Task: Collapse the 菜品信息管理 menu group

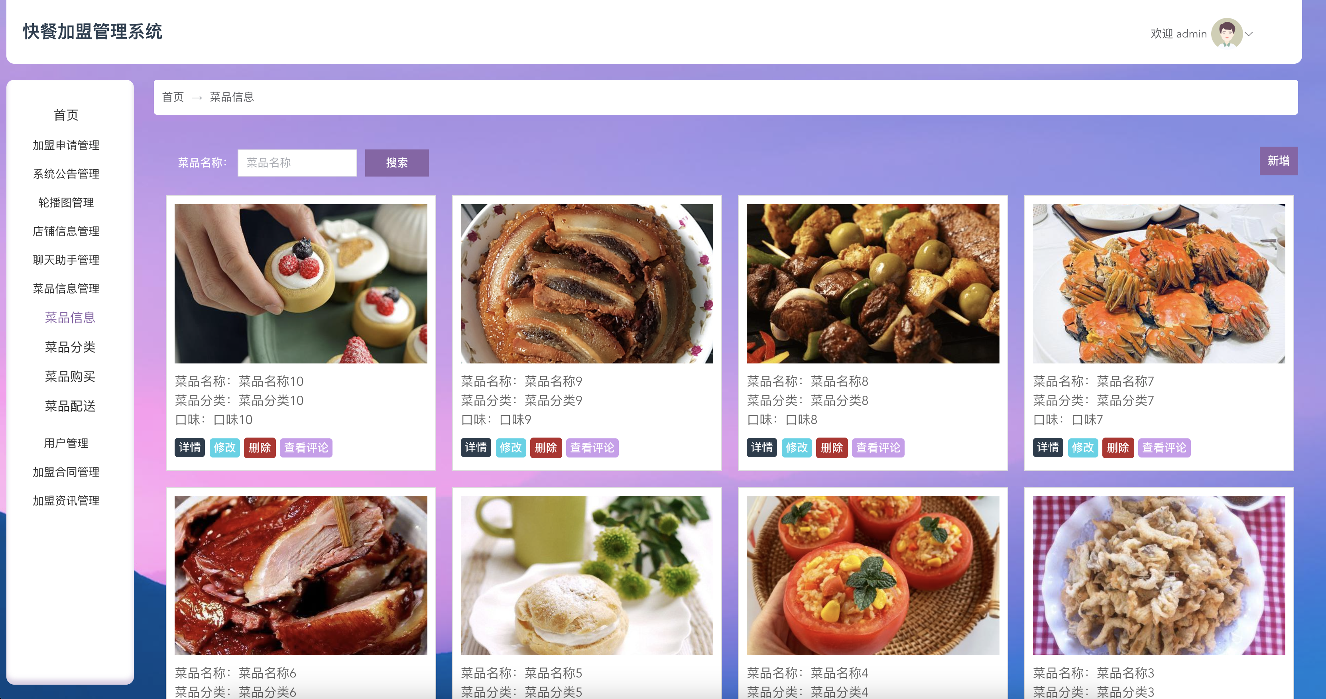Action: 66,288
